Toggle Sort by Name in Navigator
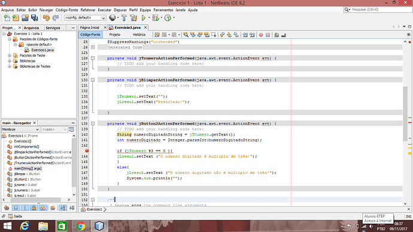 point(63,207)
